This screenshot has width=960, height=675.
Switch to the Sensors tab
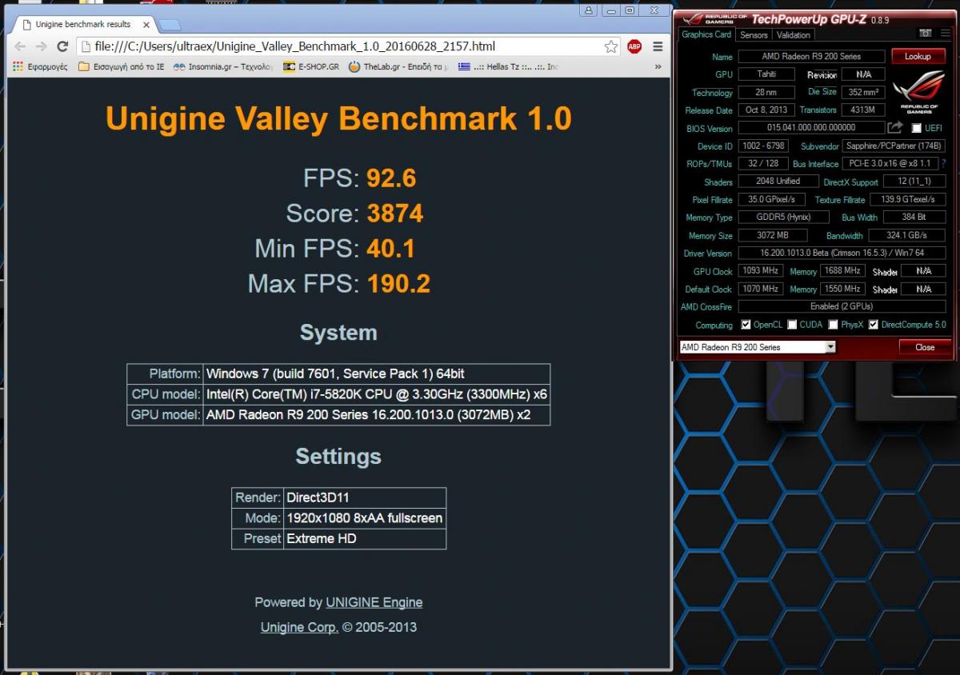(x=754, y=34)
